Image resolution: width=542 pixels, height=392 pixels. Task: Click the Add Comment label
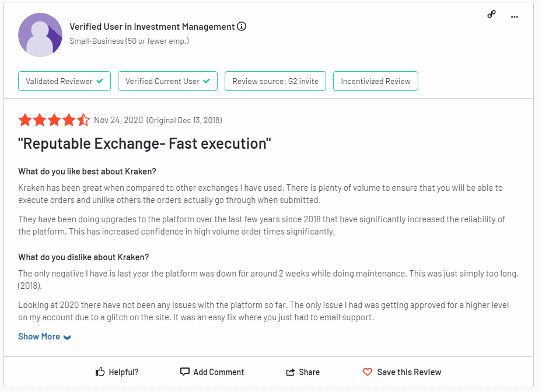[x=219, y=372]
